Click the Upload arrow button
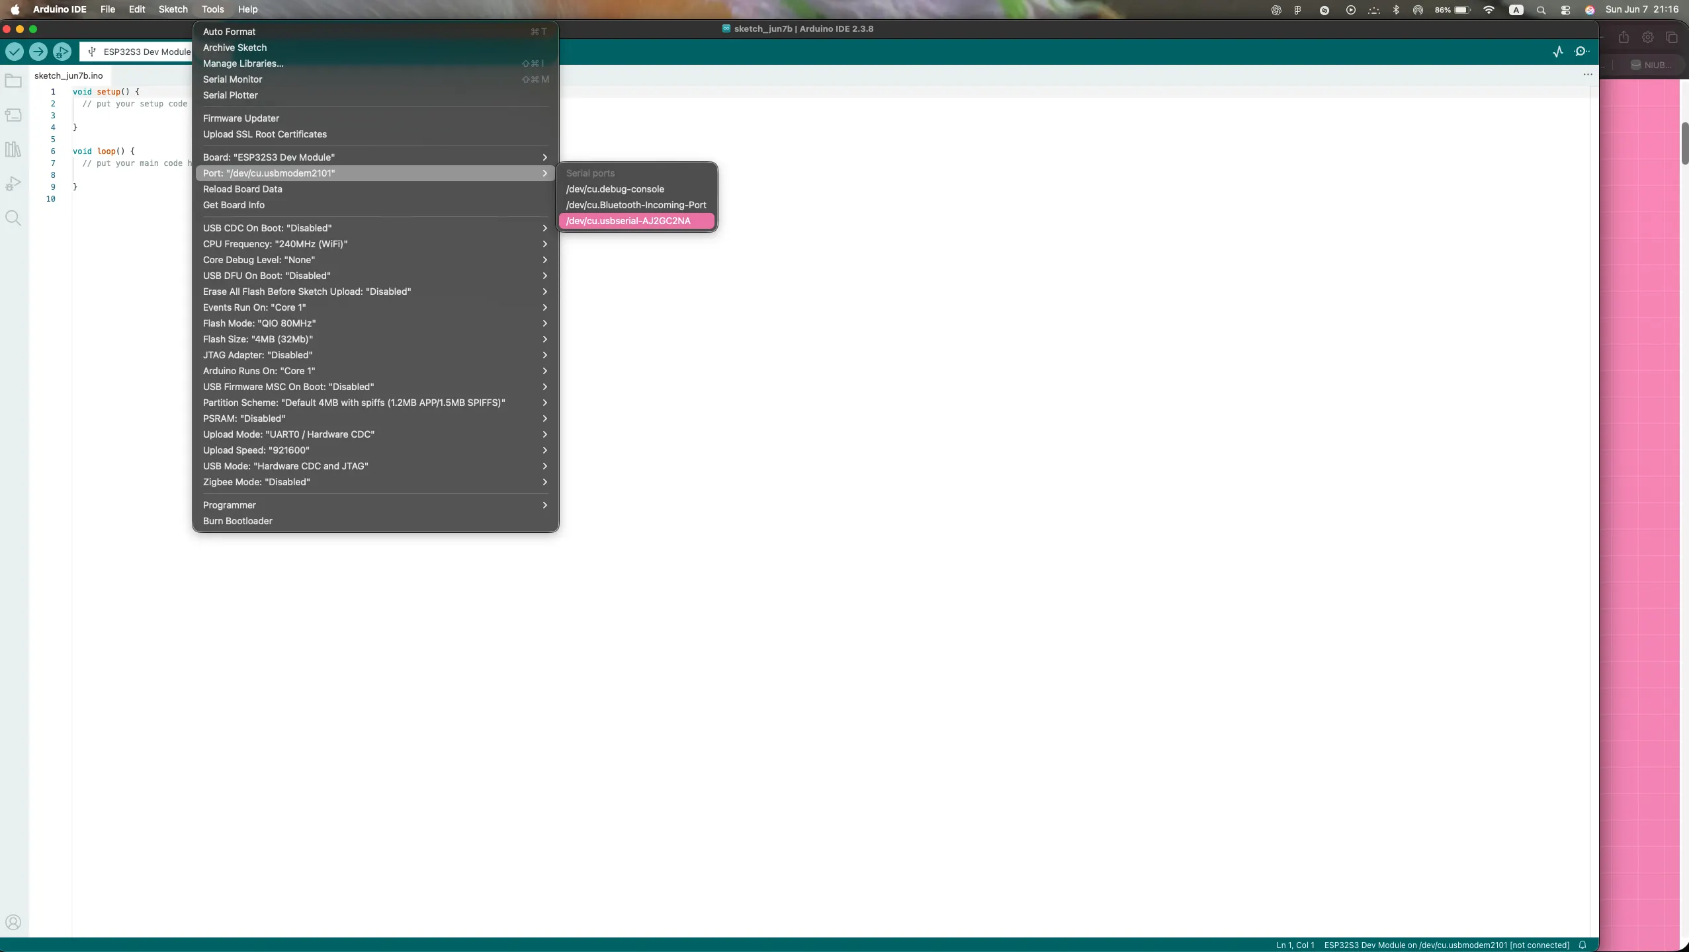 pos(38,52)
